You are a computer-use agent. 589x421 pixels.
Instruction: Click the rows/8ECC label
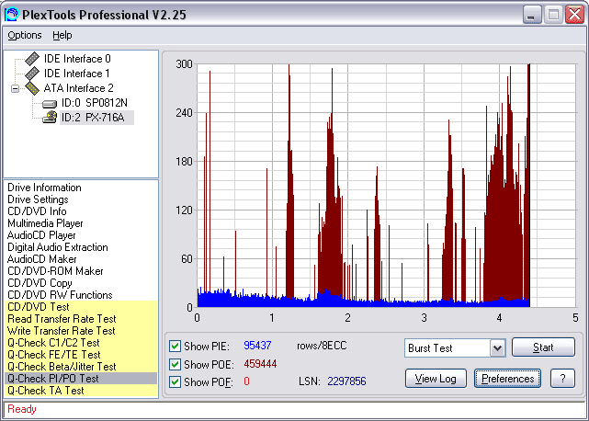click(x=322, y=346)
